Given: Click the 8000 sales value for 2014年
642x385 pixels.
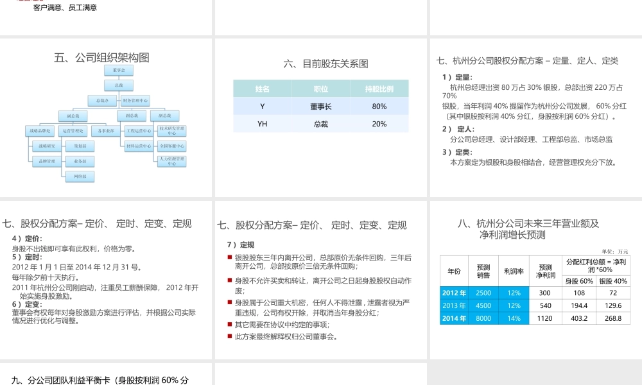Looking at the screenshot, I should click(x=483, y=318).
